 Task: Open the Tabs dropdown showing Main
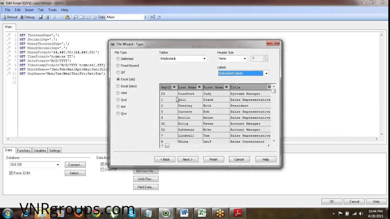[x=126, y=17]
